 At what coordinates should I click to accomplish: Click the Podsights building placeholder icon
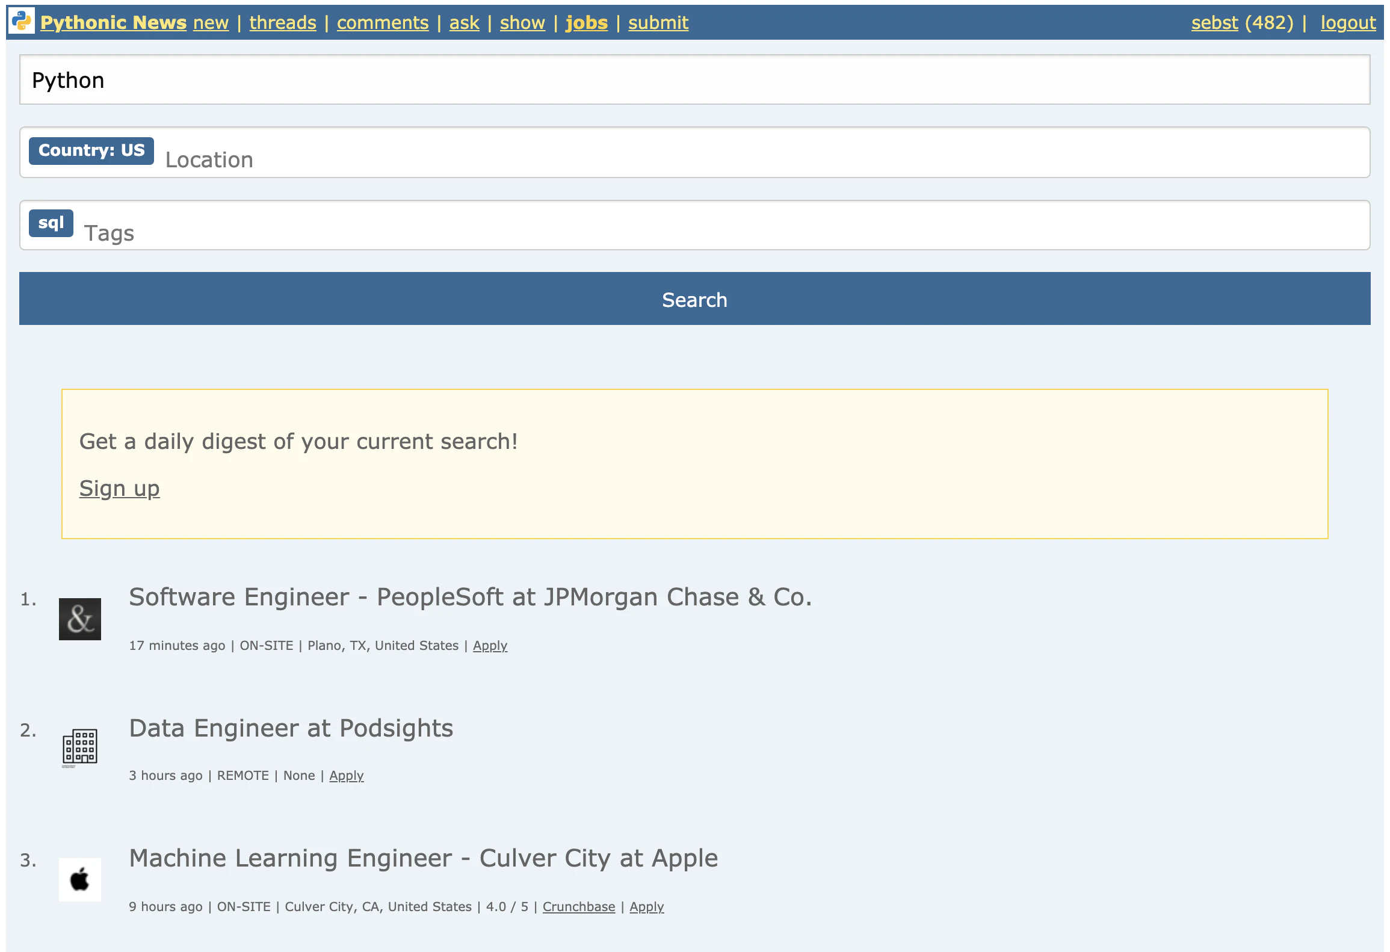click(80, 748)
